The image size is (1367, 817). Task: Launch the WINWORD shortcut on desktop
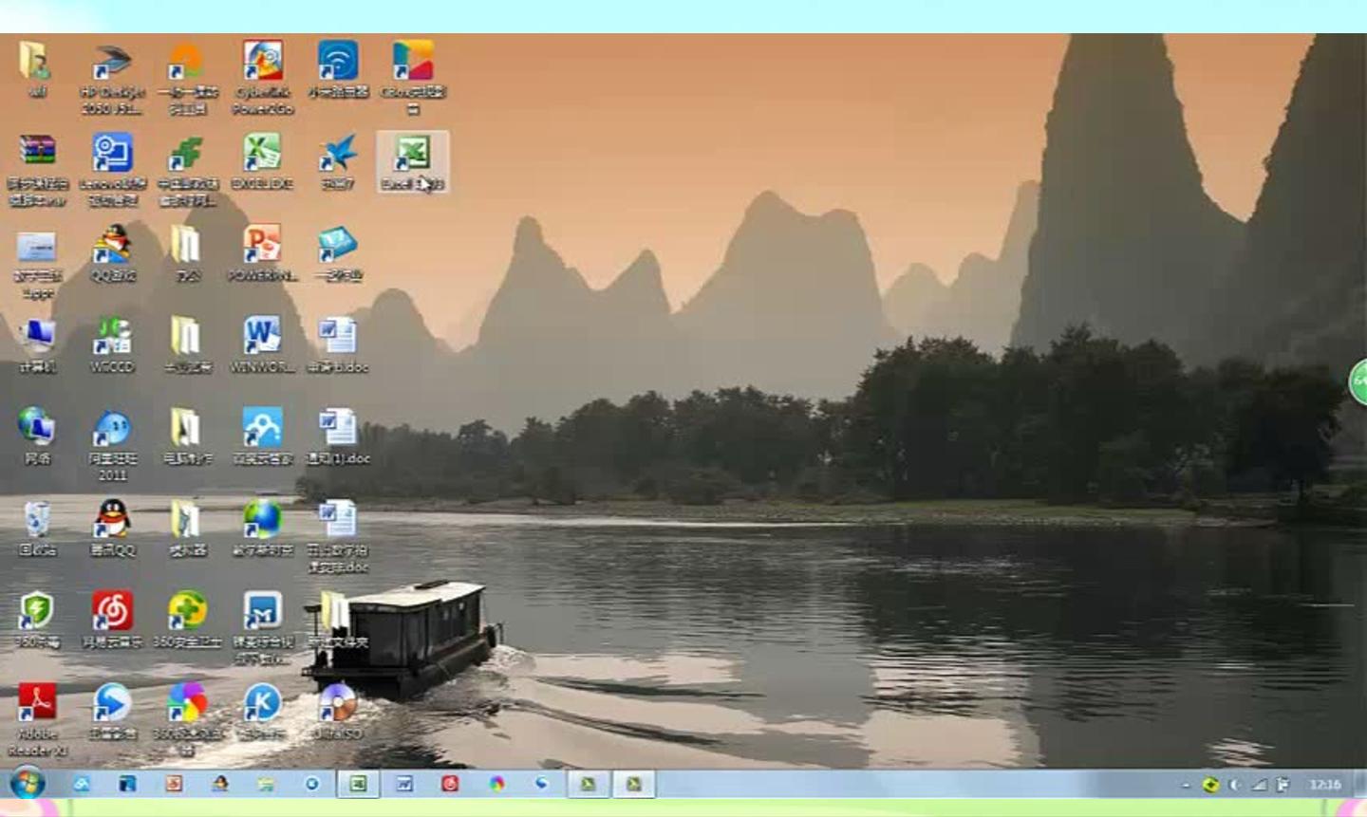(263, 340)
